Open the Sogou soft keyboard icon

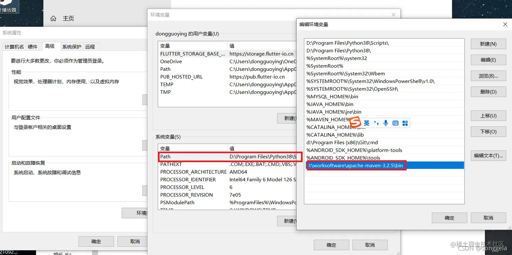click(x=395, y=123)
